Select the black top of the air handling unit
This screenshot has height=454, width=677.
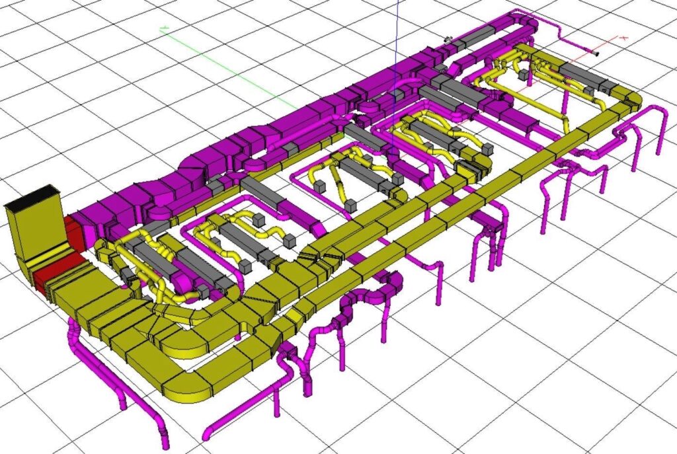[33, 195]
